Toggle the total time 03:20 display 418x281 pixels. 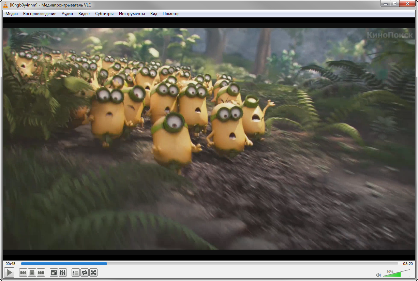(x=408, y=264)
